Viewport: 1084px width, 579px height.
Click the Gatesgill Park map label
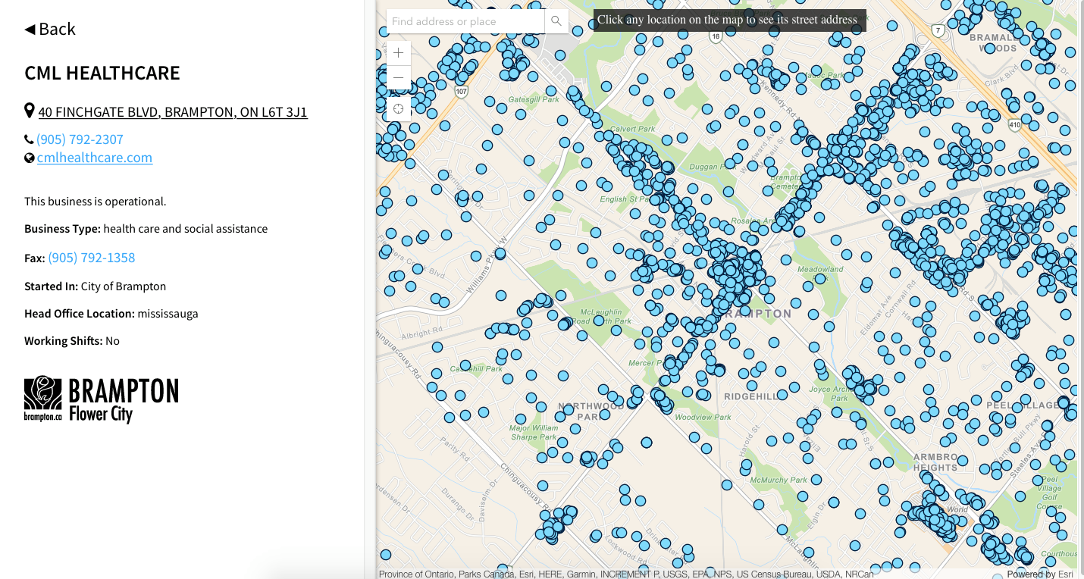(x=534, y=99)
